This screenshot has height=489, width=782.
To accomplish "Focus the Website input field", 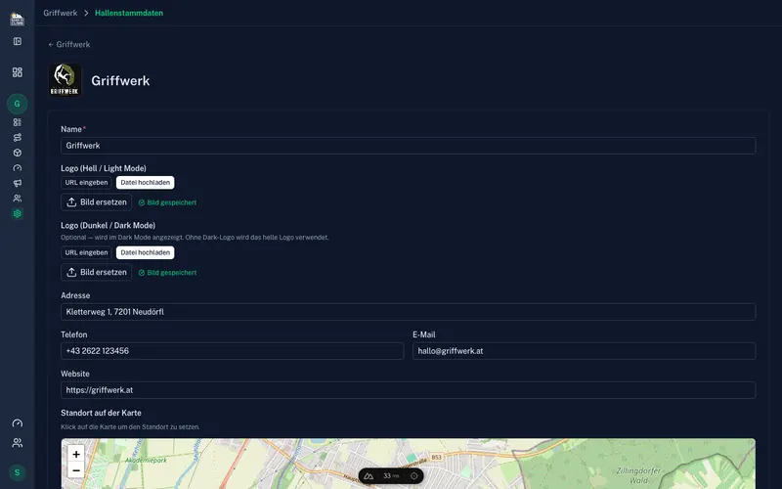I will [408, 390].
